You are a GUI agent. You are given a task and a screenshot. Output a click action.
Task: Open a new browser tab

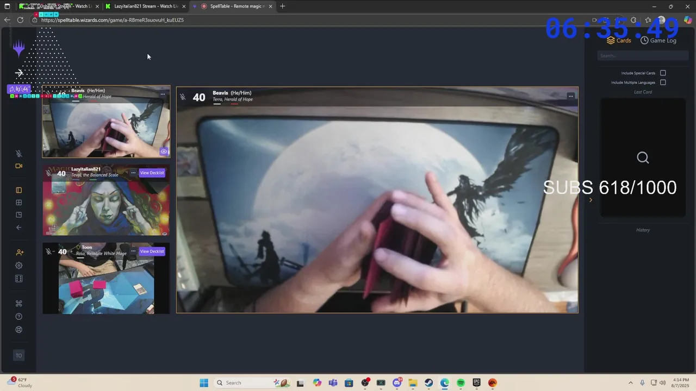pos(282,6)
